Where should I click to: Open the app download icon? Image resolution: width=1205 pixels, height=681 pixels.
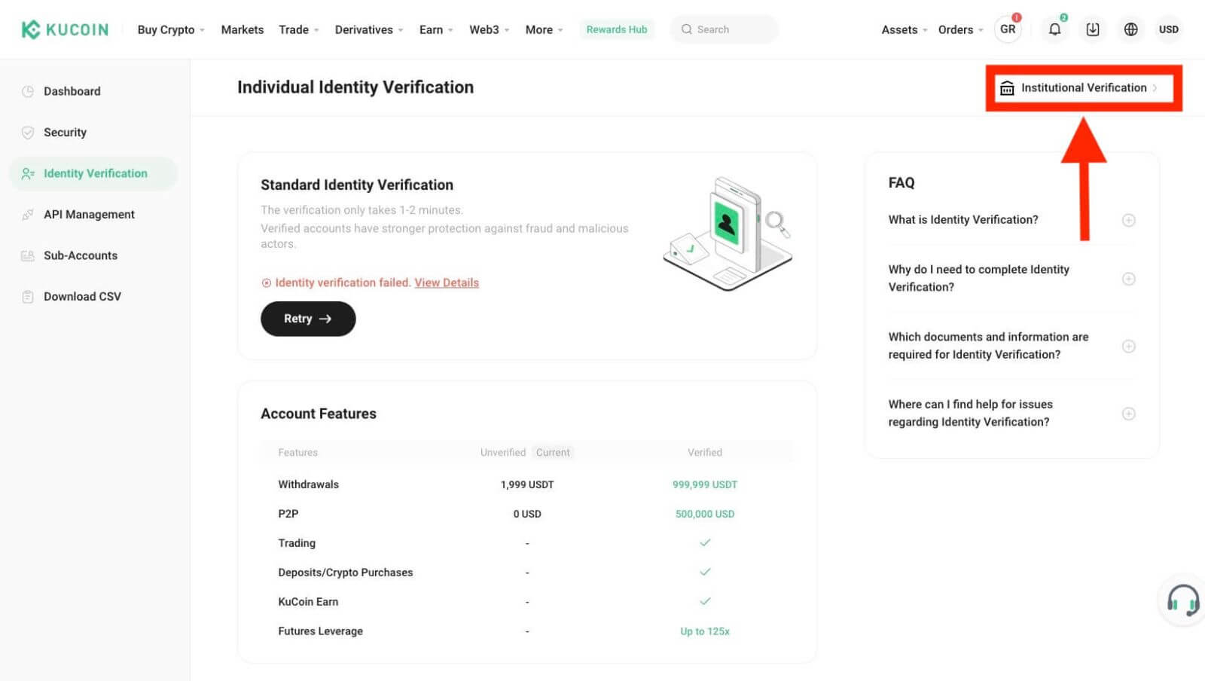[x=1092, y=29]
